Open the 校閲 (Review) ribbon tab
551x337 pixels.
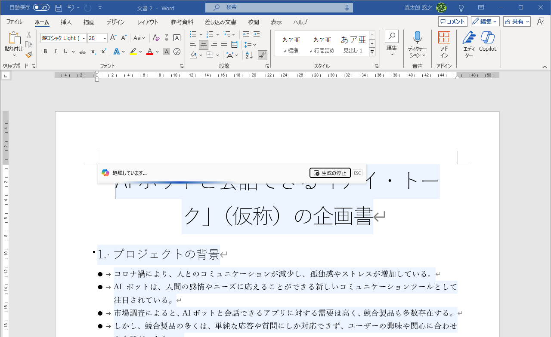tap(253, 22)
